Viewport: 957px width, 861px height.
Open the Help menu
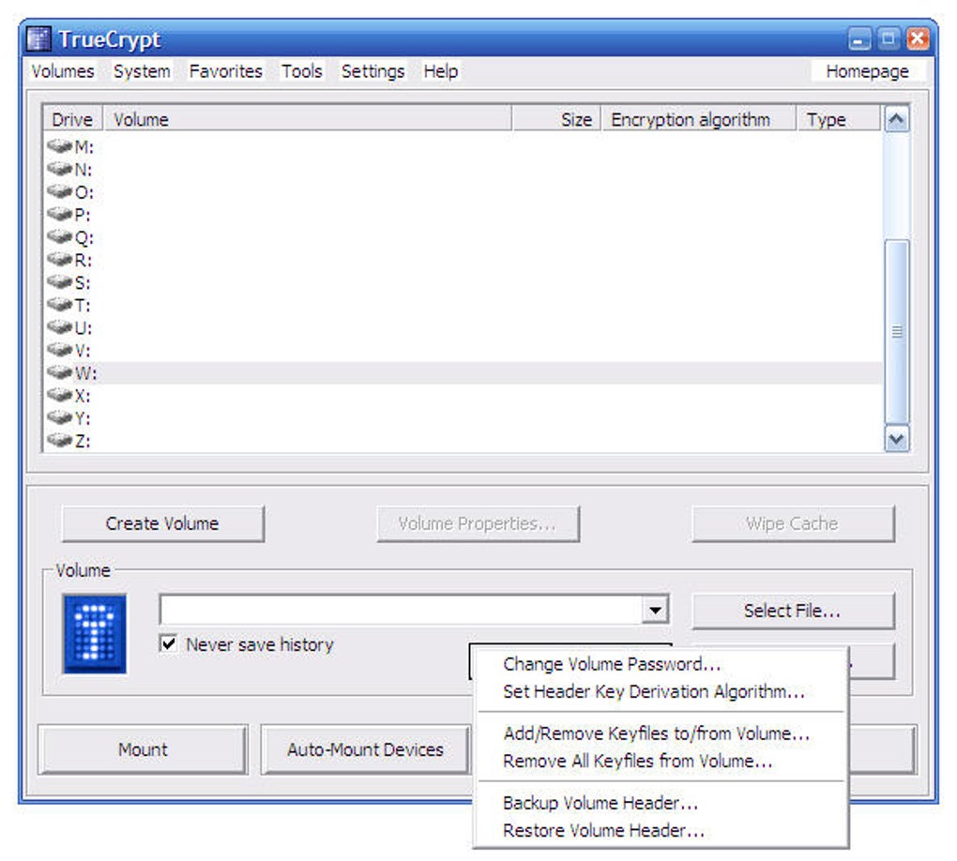click(441, 71)
